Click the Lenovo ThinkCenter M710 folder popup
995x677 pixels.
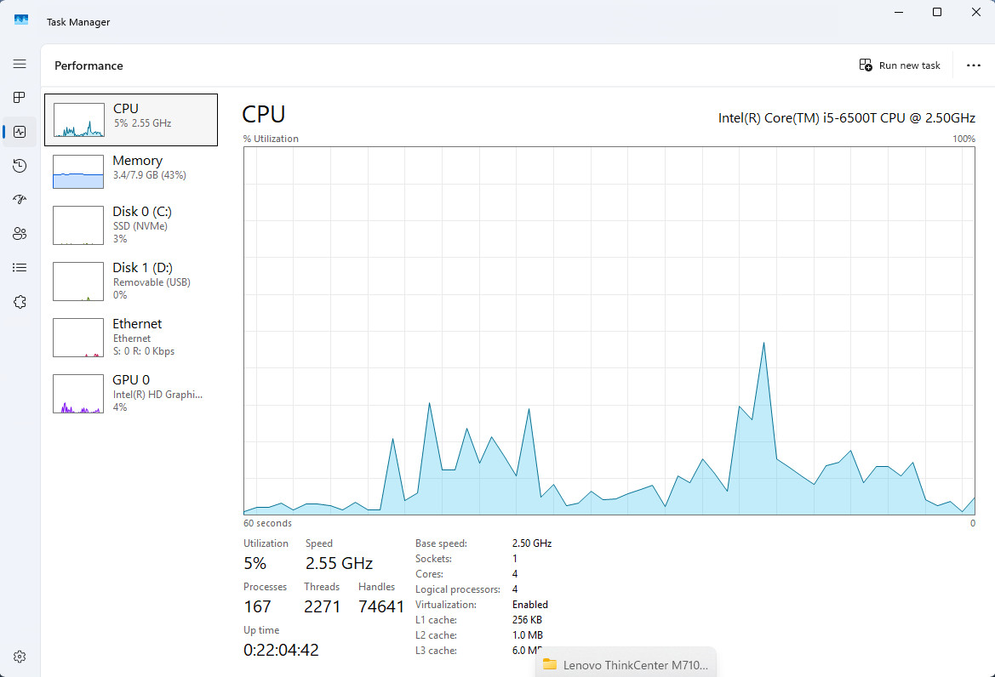point(626,663)
